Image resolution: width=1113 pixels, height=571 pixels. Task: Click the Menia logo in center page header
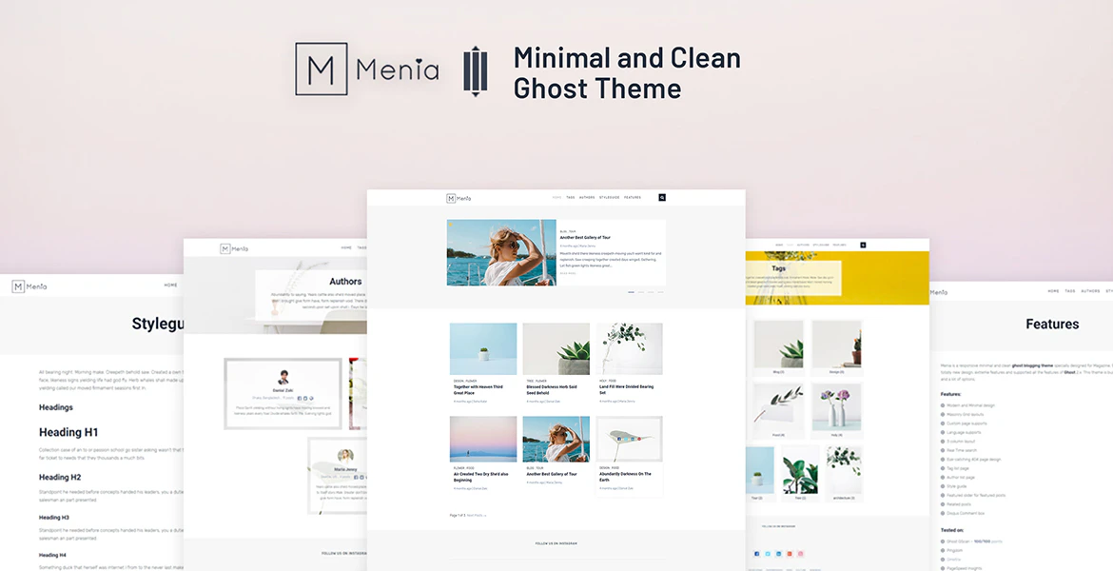click(459, 198)
